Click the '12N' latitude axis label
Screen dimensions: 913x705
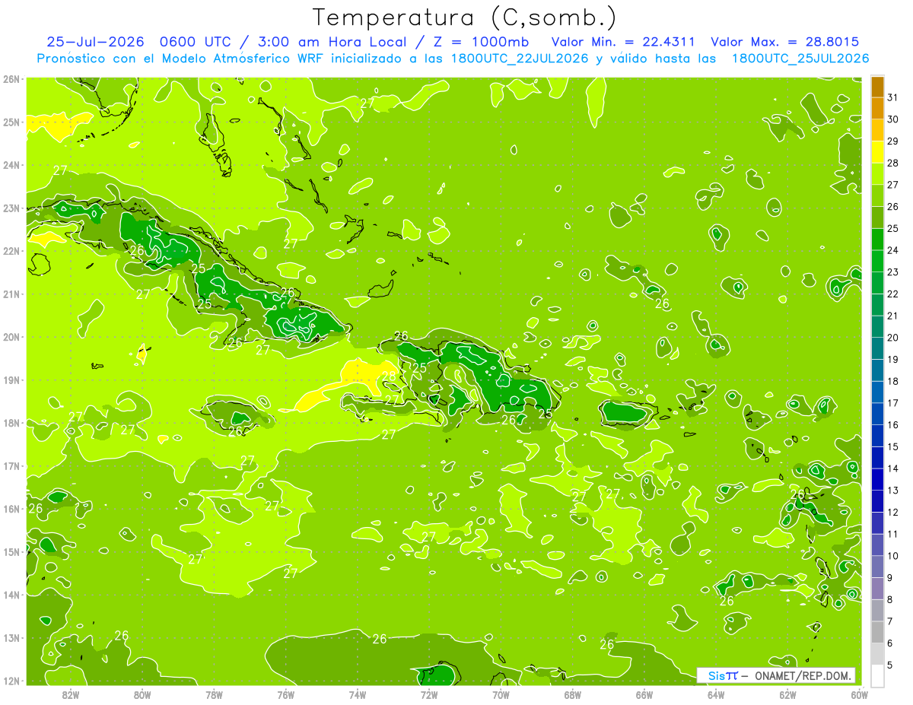pos(11,681)
